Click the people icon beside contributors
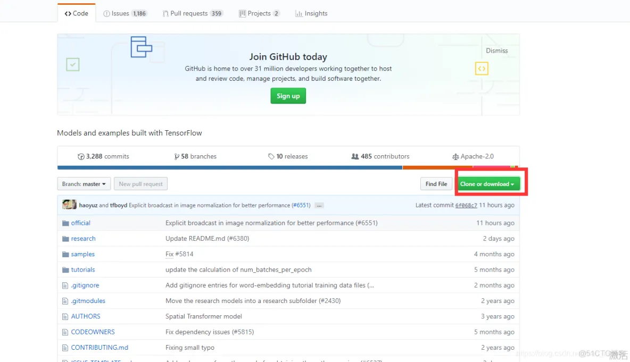The image size is (630, 362). coord(355,156)
